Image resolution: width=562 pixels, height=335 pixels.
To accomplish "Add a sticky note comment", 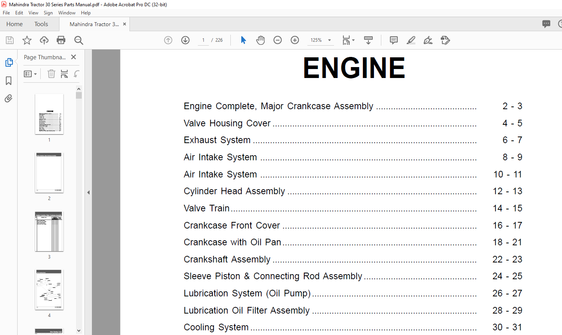I will click(x=394, y=40).
